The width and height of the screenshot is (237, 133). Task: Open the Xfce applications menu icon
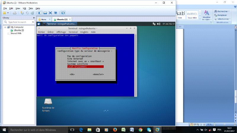(39, 24)
